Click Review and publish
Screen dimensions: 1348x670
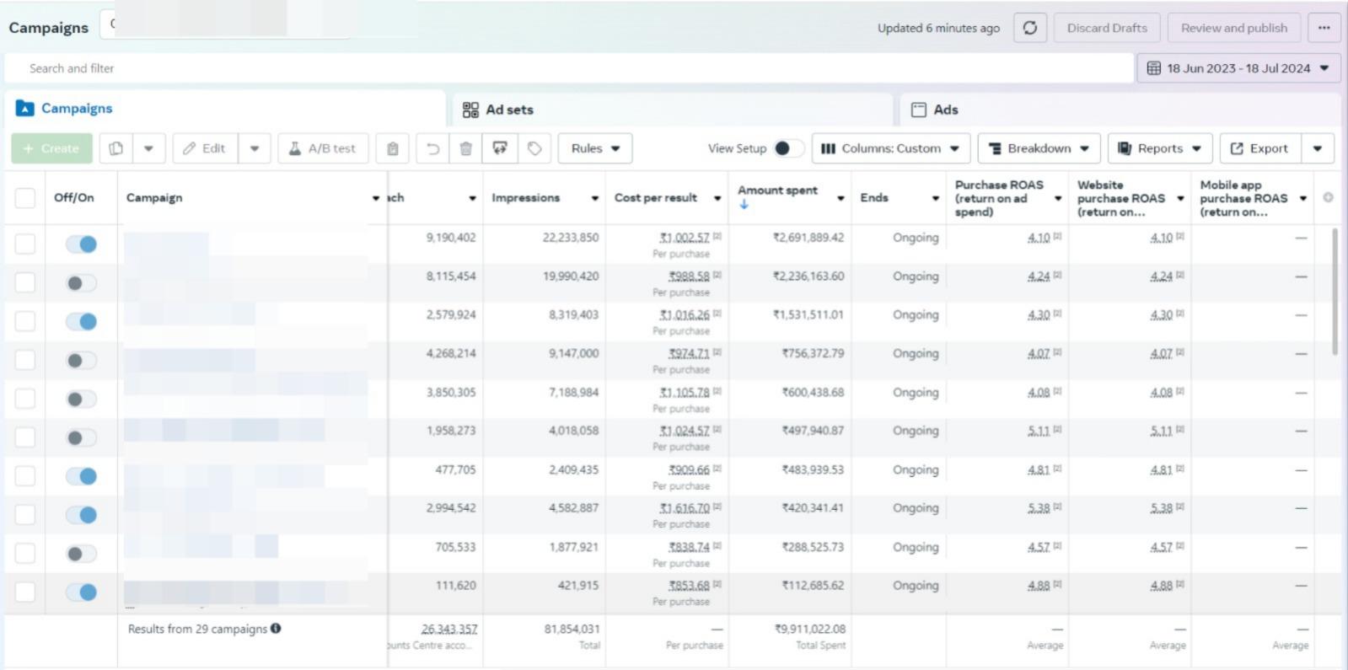pyautogui.click(x=1234, y=28)
